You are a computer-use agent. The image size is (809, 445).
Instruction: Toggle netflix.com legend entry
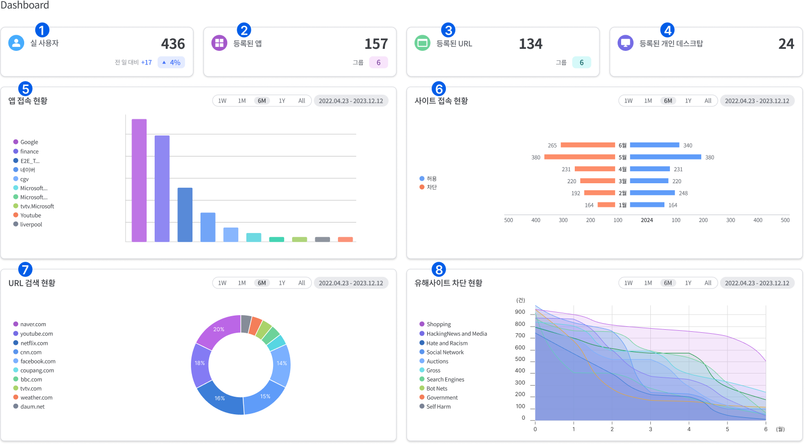pyautogui.click(x=31, y=343)
